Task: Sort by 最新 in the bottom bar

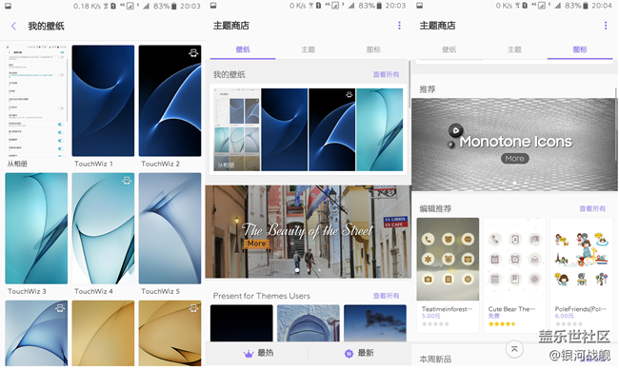Action: (x=358, y=353)
